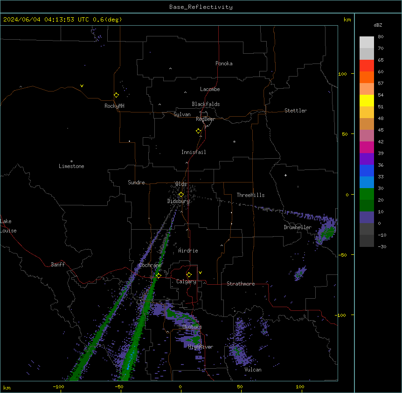Select the RockyMH label
The image size is (402, 393).
point(114,105)
